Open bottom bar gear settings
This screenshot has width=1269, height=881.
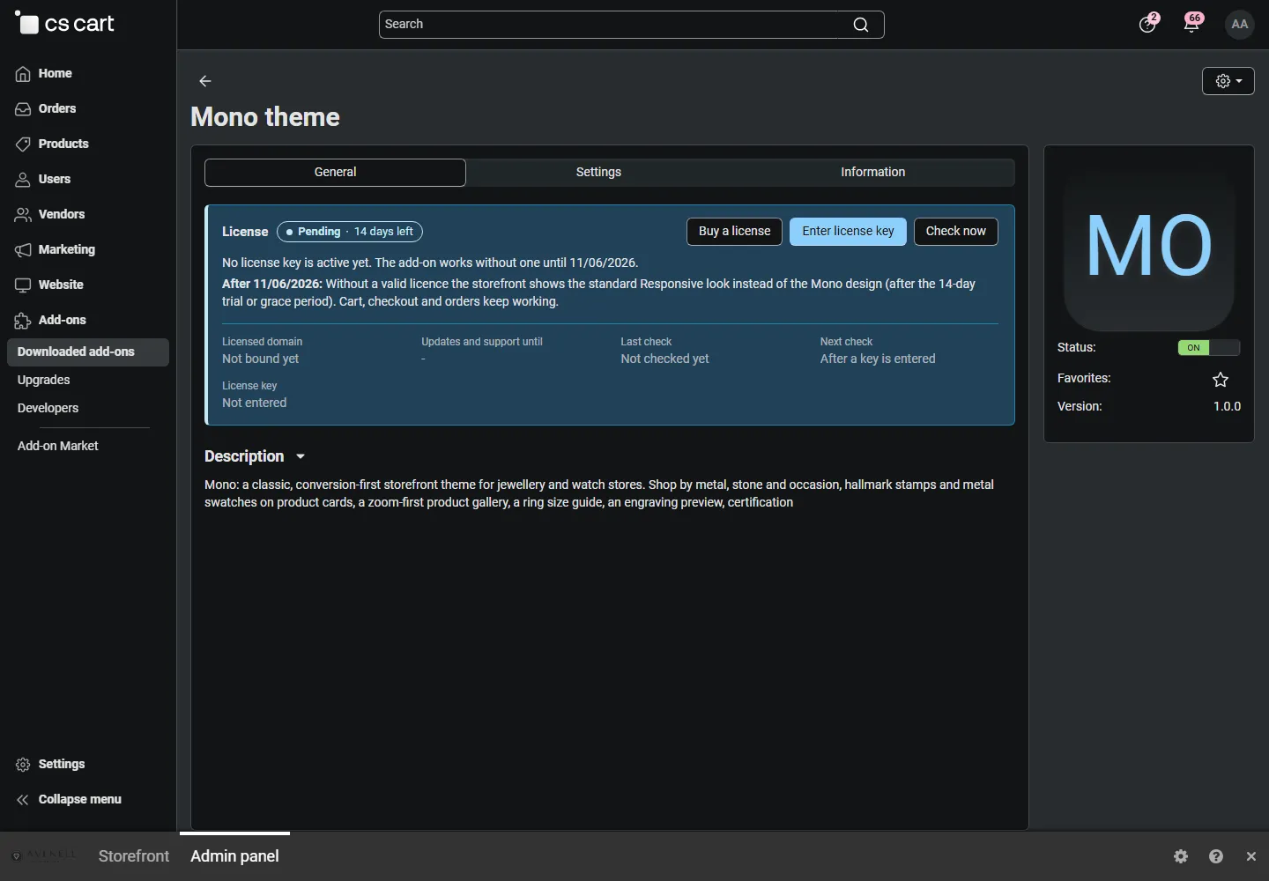click(x=1181, y=856)
